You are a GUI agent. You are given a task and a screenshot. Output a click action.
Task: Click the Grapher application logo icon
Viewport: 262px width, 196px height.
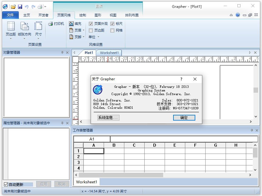pyautogui.click(x=5, y=6)
